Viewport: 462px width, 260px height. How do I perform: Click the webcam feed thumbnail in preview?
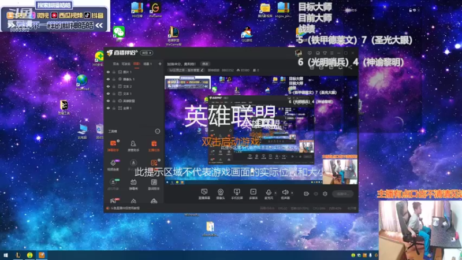pyautogui.click(x=340, y=171)
